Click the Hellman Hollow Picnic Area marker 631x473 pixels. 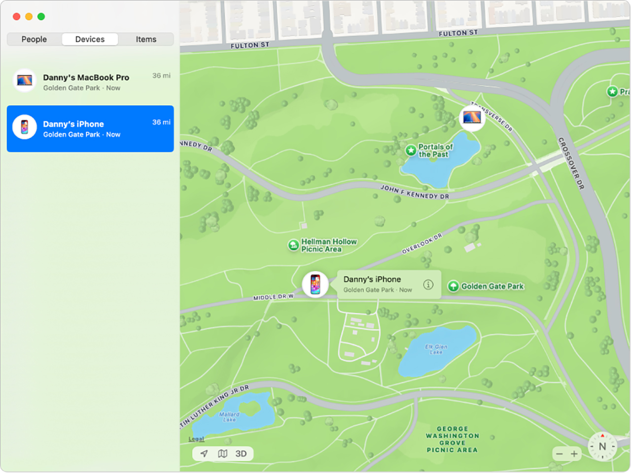293,245
